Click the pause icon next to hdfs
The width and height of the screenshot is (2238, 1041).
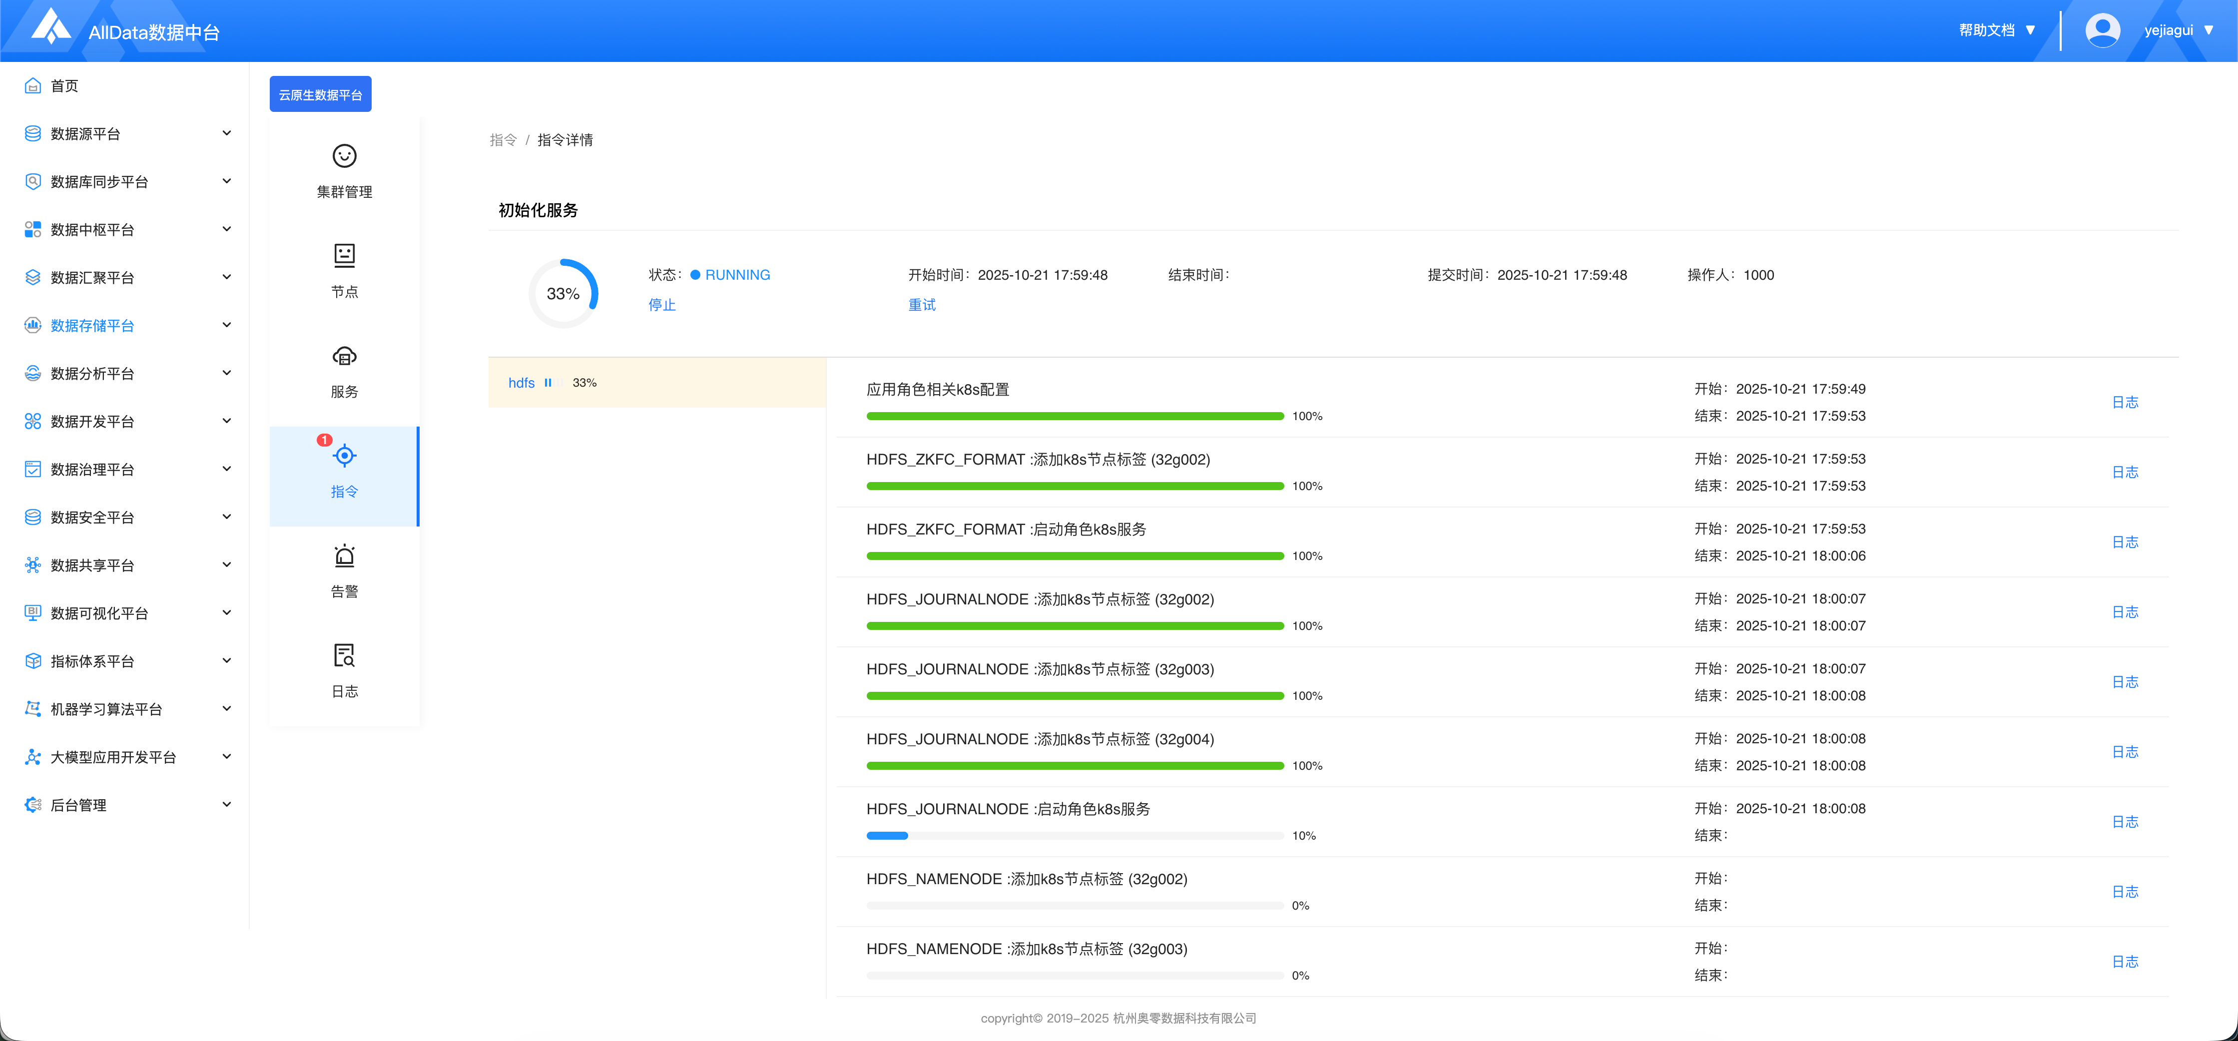(548, 383)
